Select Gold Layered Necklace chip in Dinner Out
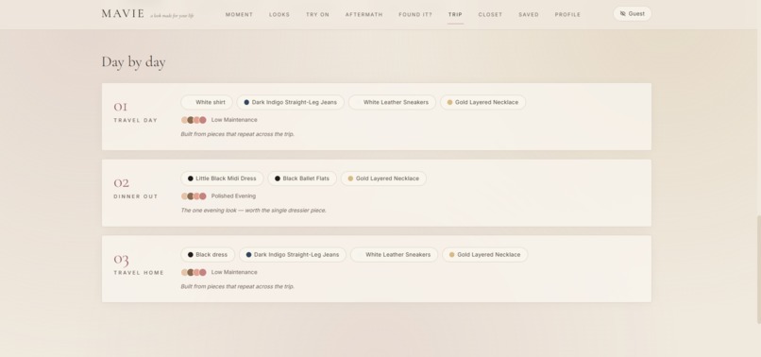The width and height of the screenshot is (761, 357). pos(384,178)
